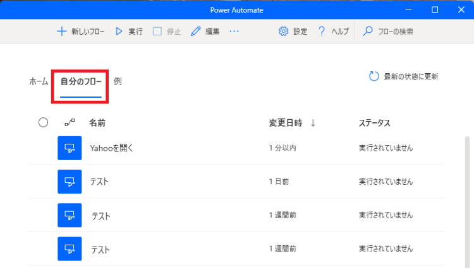This screenshot has height=268, width=474.
Task: Select the テスト flow modified 1 日前
Action: click(99, 182)
